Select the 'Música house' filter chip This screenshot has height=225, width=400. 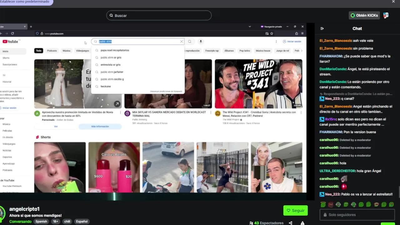point(263,51)
